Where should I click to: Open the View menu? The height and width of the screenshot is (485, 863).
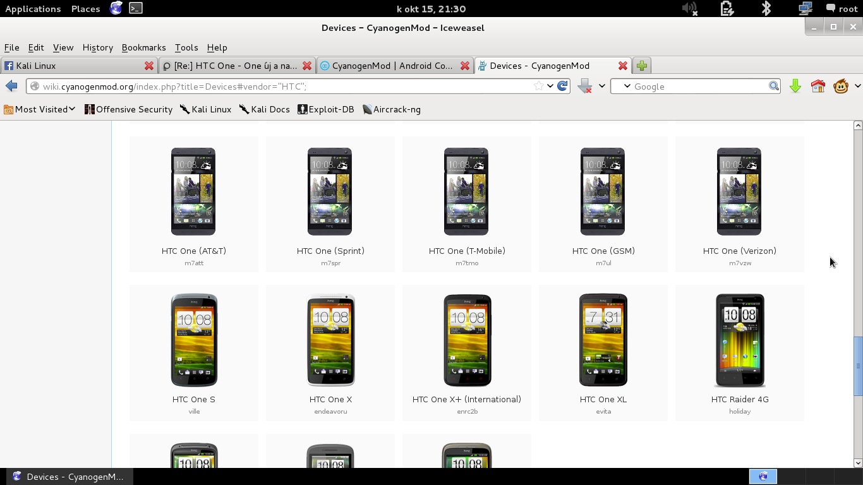point(63,47)
